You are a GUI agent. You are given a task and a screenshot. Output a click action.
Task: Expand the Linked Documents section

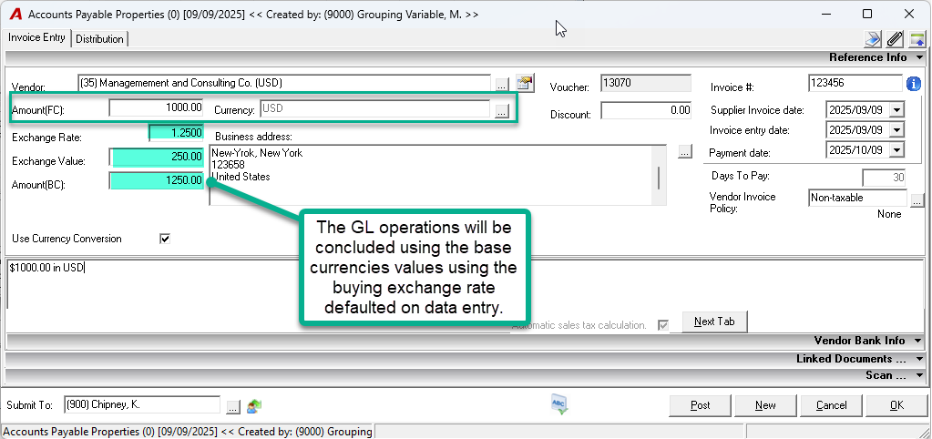coord(919,360)
